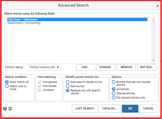Disable the Contacts checkbox

tap(40, 90)
